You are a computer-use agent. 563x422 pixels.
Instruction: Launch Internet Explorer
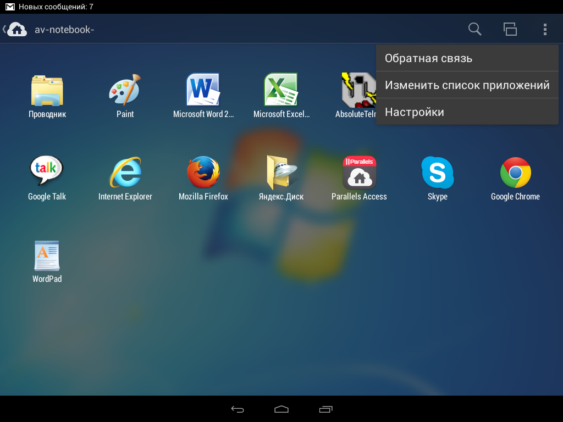pyautogui.click(x=125, y=172)
